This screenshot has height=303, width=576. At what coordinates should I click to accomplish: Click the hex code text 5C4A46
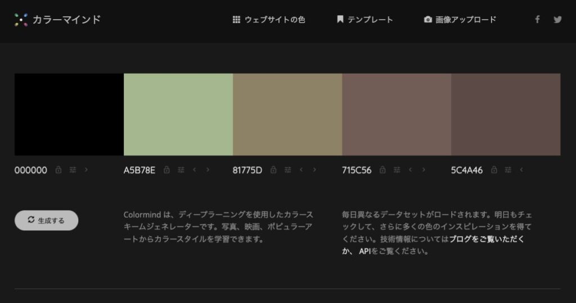click(467, 170)
